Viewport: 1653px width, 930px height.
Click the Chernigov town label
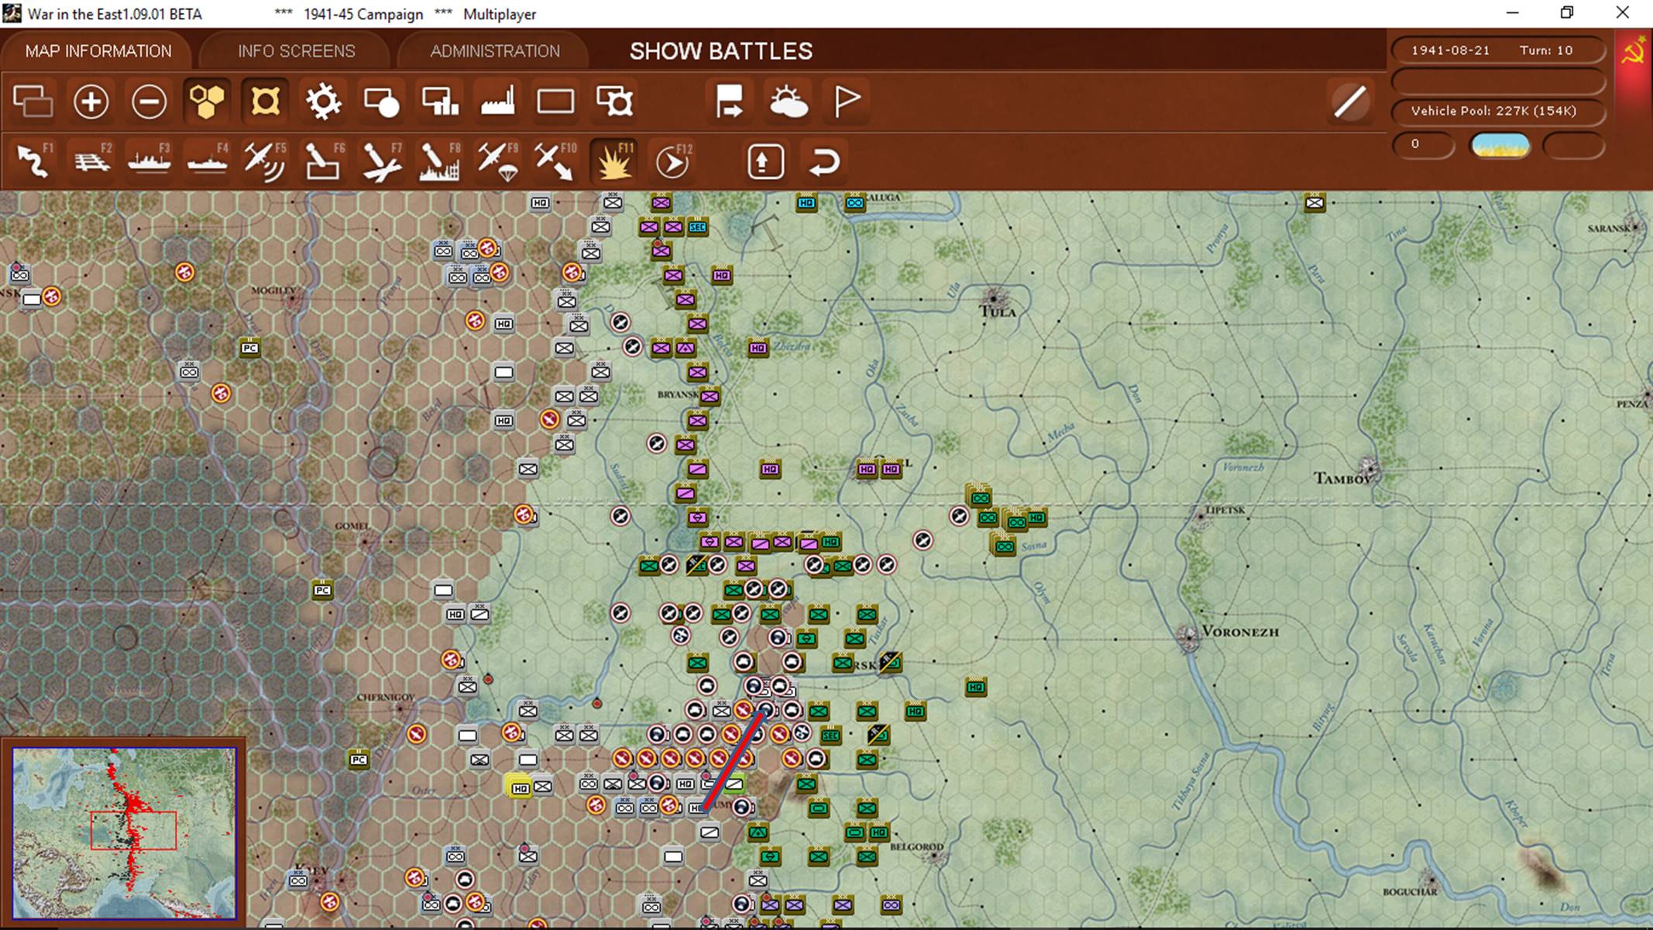[x=386, y=697]
